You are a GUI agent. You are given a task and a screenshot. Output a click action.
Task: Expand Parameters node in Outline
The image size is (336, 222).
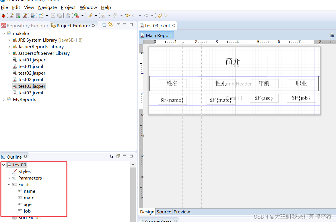click(x=9, y=178)
